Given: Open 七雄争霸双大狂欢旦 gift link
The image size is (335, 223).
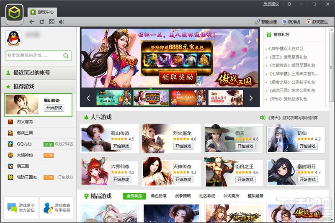Looking at the screenshot, I should tap(286, 49).
